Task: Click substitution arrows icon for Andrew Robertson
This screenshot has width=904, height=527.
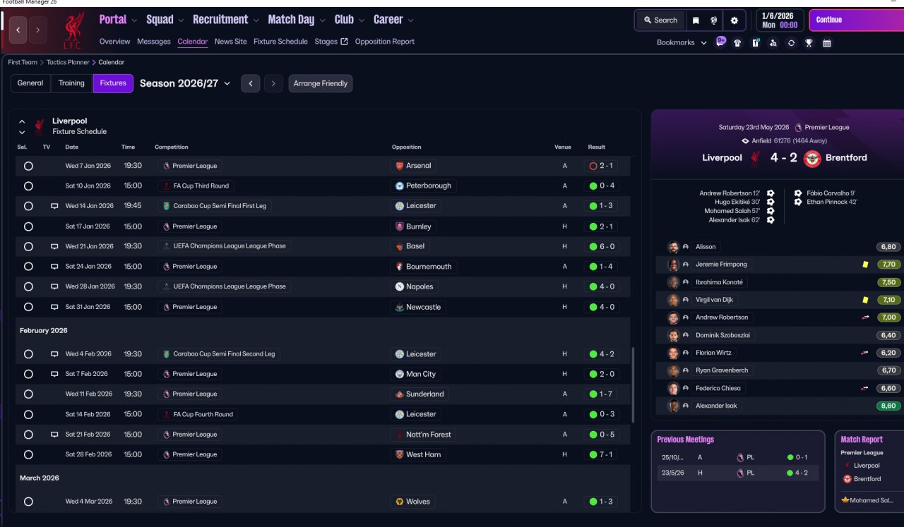Action: (x=865, y=317)
